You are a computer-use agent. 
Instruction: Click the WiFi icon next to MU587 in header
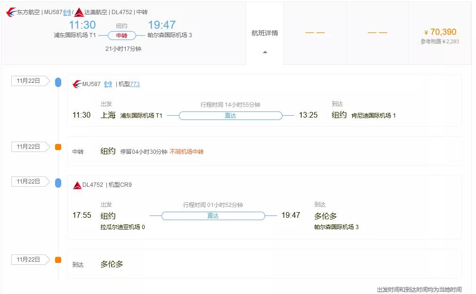point(67,13)
